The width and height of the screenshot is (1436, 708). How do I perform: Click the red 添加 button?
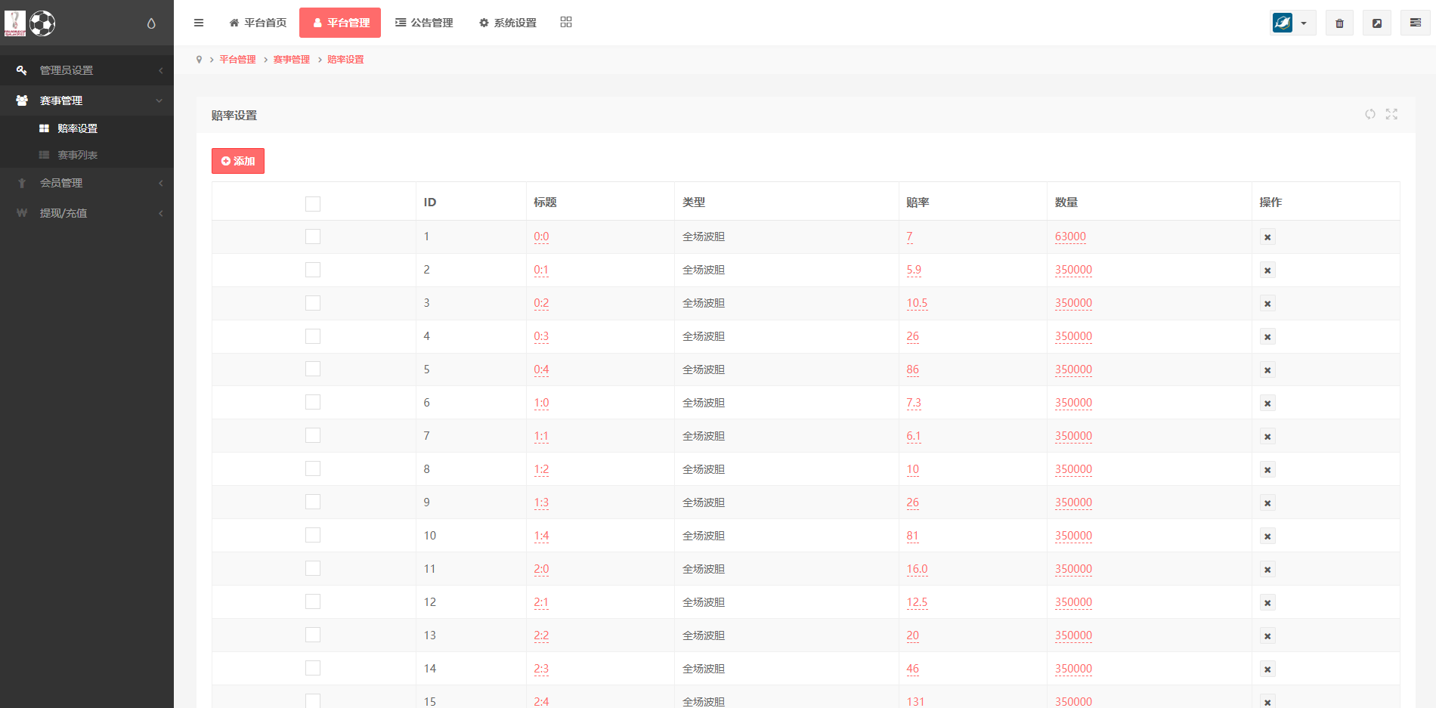coord(238,161)
